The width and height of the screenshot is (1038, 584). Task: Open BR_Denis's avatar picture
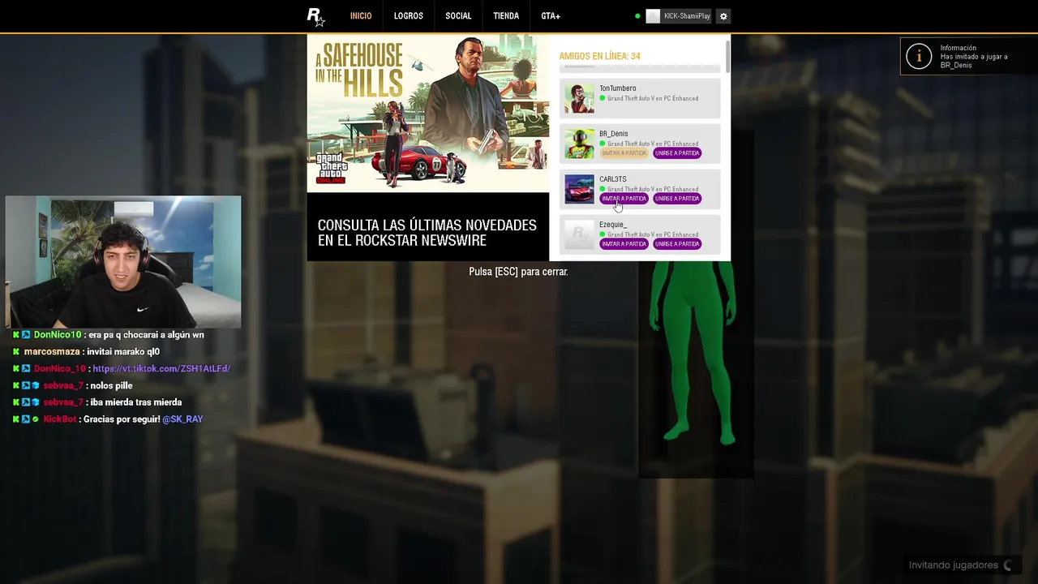click(x=579, y=144)
